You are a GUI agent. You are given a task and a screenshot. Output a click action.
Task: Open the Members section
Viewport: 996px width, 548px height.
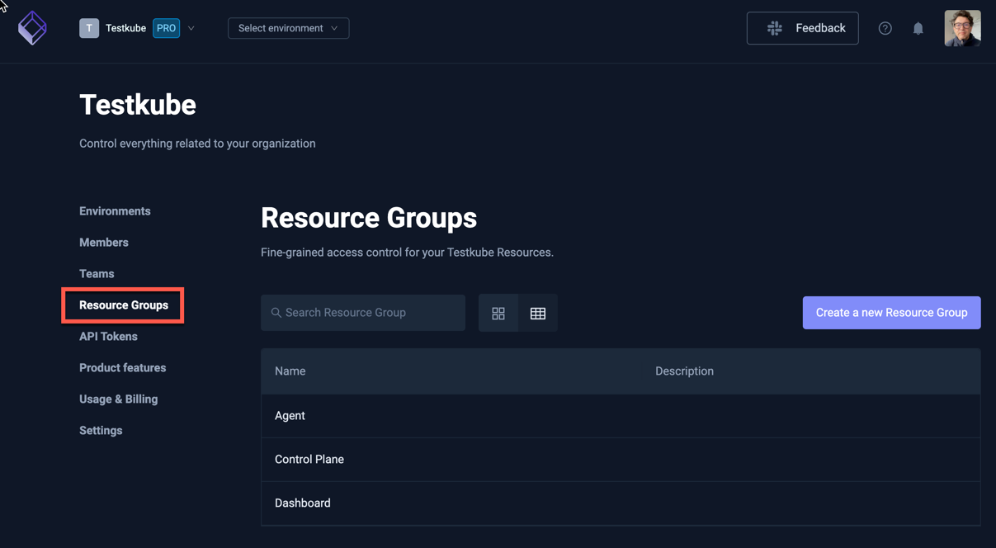pos(104,243)
